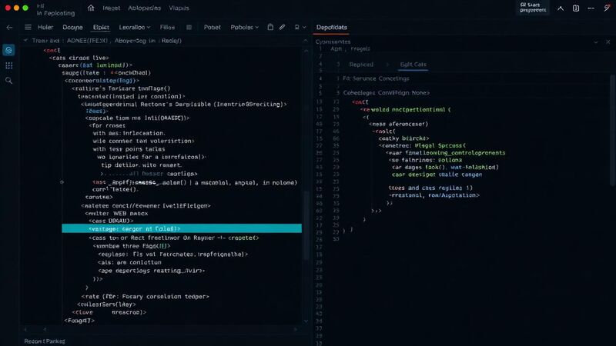616x346 pixels.
Task: Open the Aolopedies menu
Action: pyautogui.click(x=144, y=8)
